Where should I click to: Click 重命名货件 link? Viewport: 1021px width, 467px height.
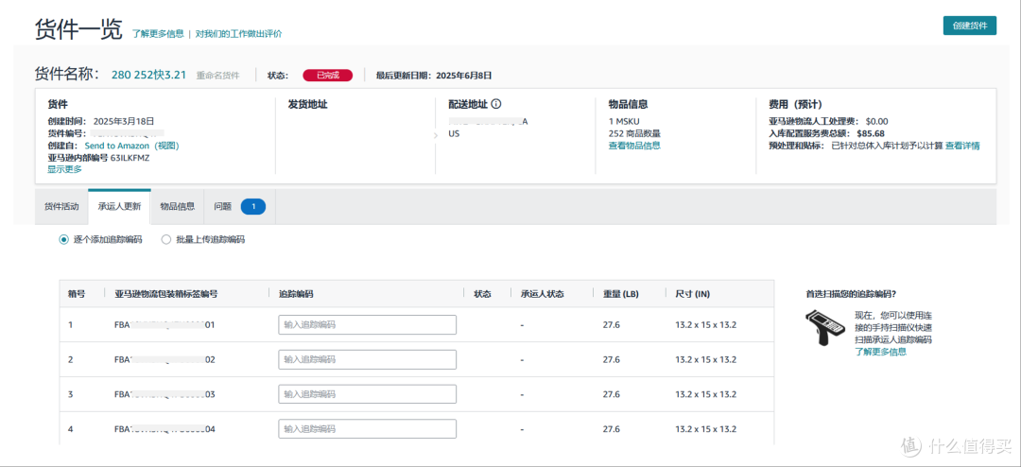pyautogui.click(x=218, y=76)
